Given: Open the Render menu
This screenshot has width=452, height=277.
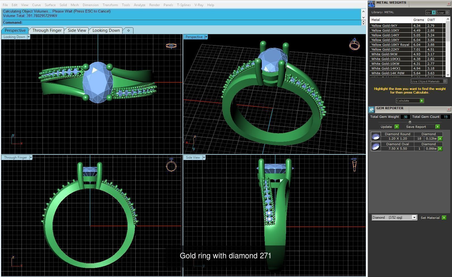Looking at the screenshot, I should tap(154, 5).
